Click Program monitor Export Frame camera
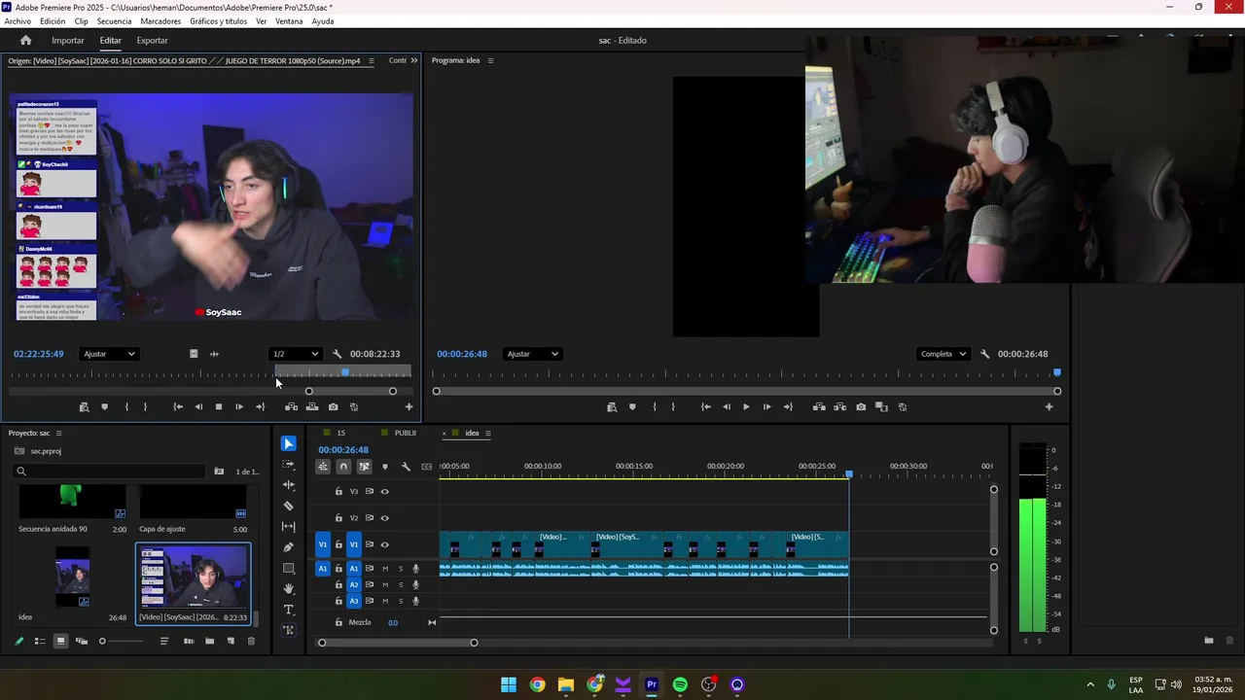This screenshot has width=1245, height=700. 861,407
